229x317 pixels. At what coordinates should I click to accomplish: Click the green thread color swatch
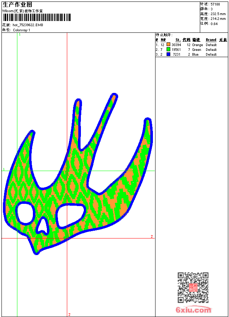coord(168,49)
